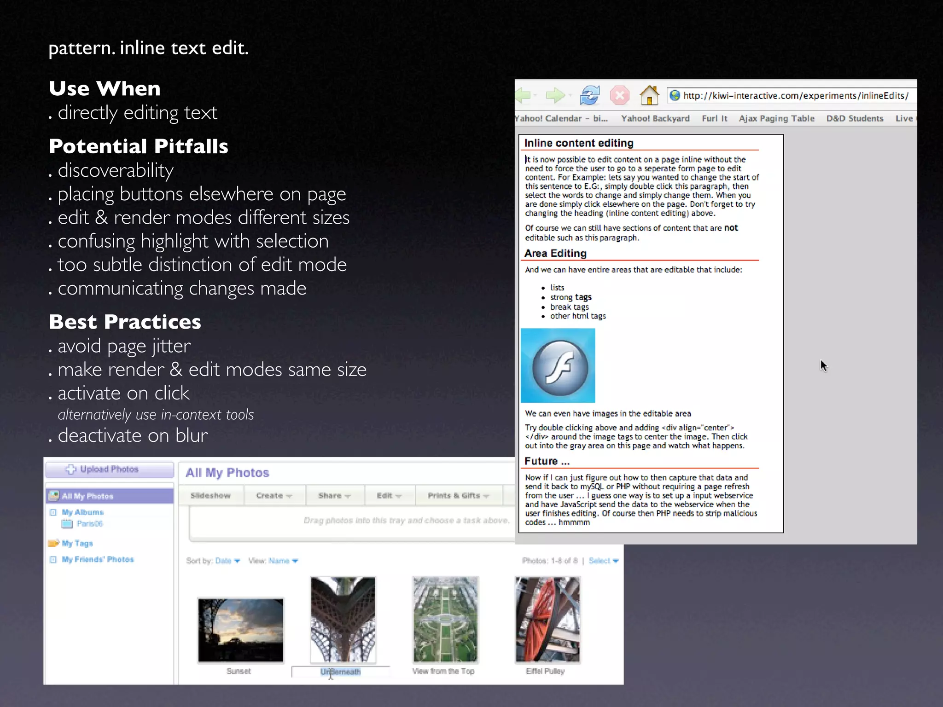
Task: Click the All My Photos page title
Action: [227, 473]
